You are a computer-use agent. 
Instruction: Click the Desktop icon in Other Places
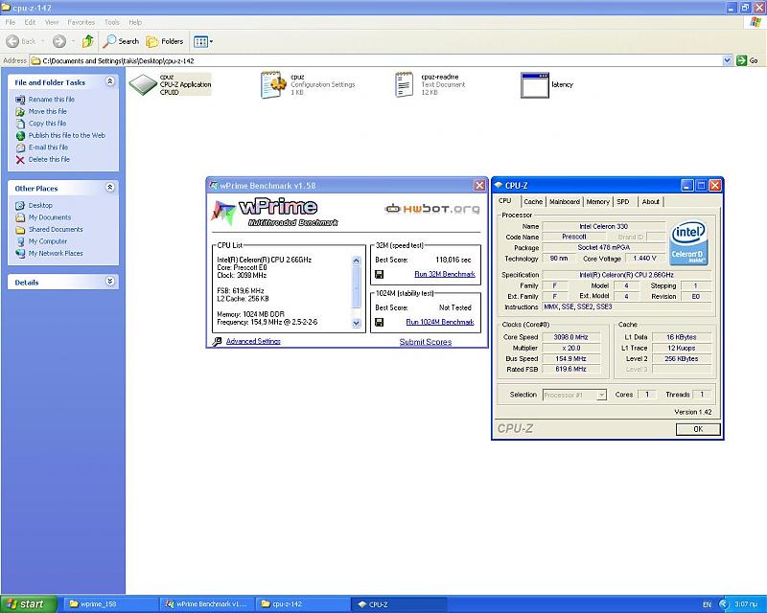tap(20, 205)
